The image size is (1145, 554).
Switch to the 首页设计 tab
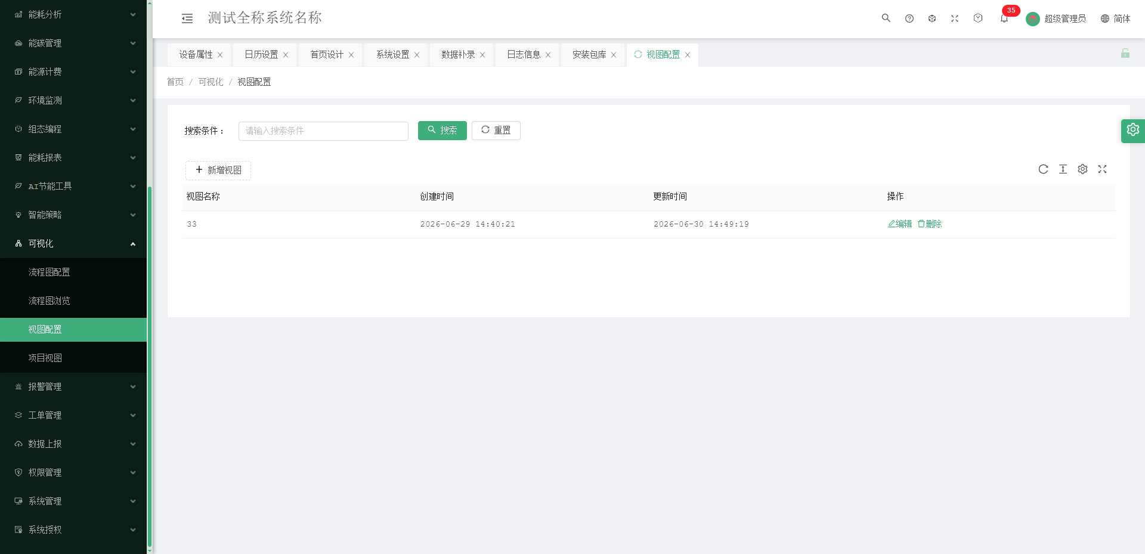[x=327, y=54]
